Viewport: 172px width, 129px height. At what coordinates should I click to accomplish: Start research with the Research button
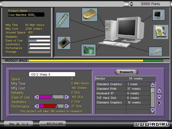coord(126,72)
